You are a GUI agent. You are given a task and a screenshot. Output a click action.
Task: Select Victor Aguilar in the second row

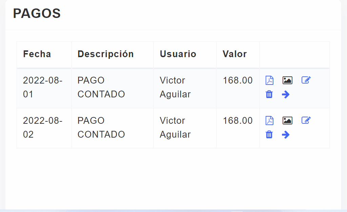(x=175, y=127)
